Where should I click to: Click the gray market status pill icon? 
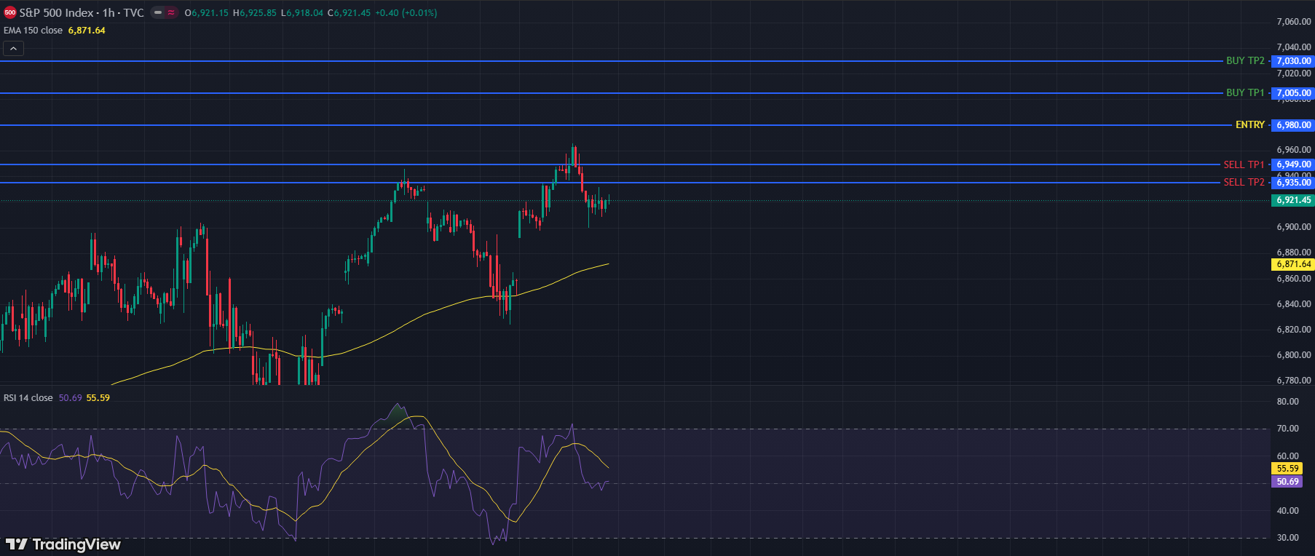pyautogui.click(x=157, y=12)
